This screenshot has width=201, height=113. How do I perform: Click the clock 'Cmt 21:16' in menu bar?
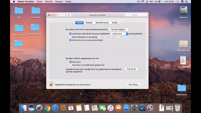pyautogui.click(x=169, y=2)
